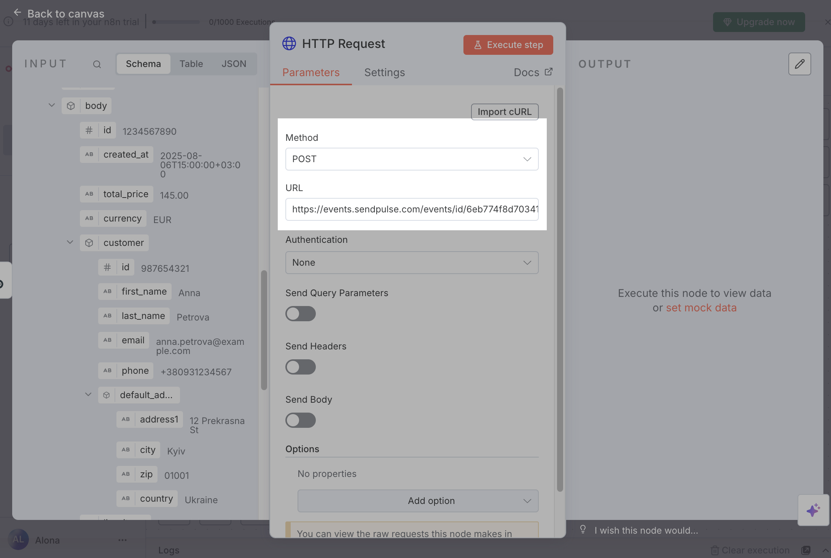
Task: Collapse the customer tree node
Action: point(70,242)
